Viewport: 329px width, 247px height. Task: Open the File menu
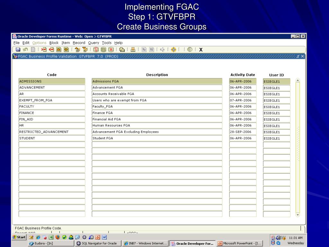tap(16, 43)
